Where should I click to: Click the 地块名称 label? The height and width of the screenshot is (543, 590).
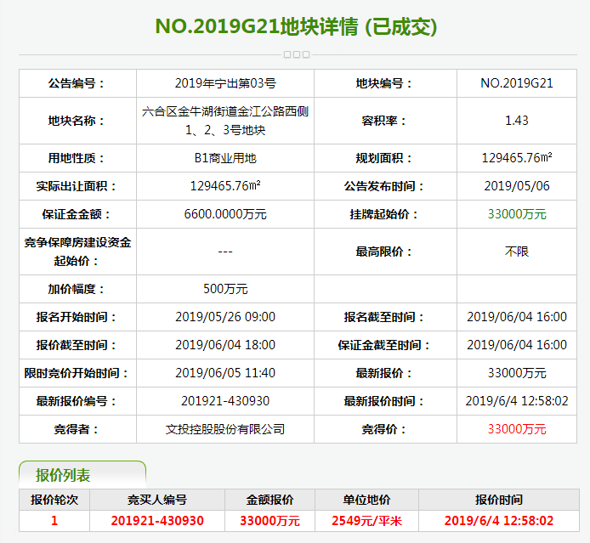point(76,121)
